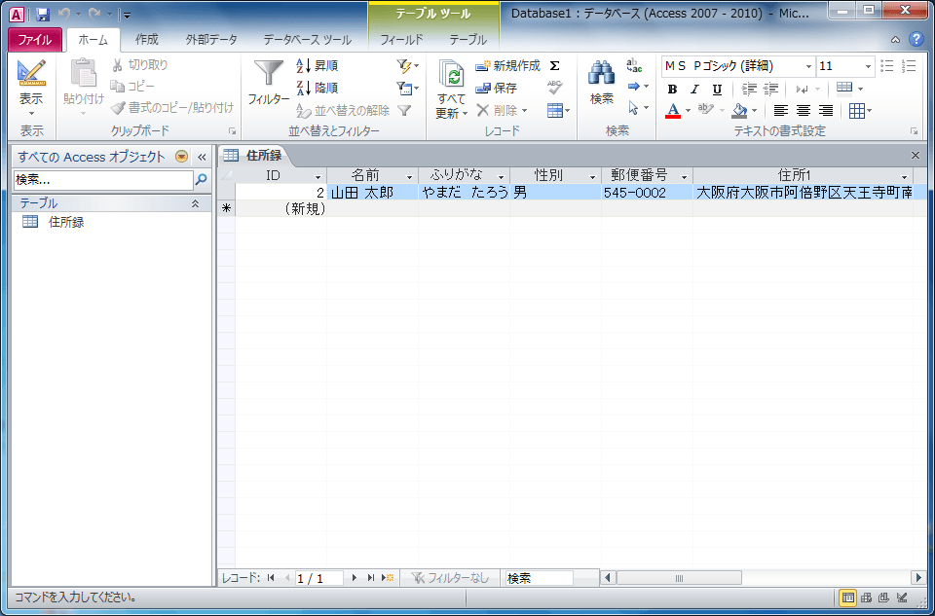Click the record navigator 検索 box
Screen dimensions: 935x616
click(539, 578)
